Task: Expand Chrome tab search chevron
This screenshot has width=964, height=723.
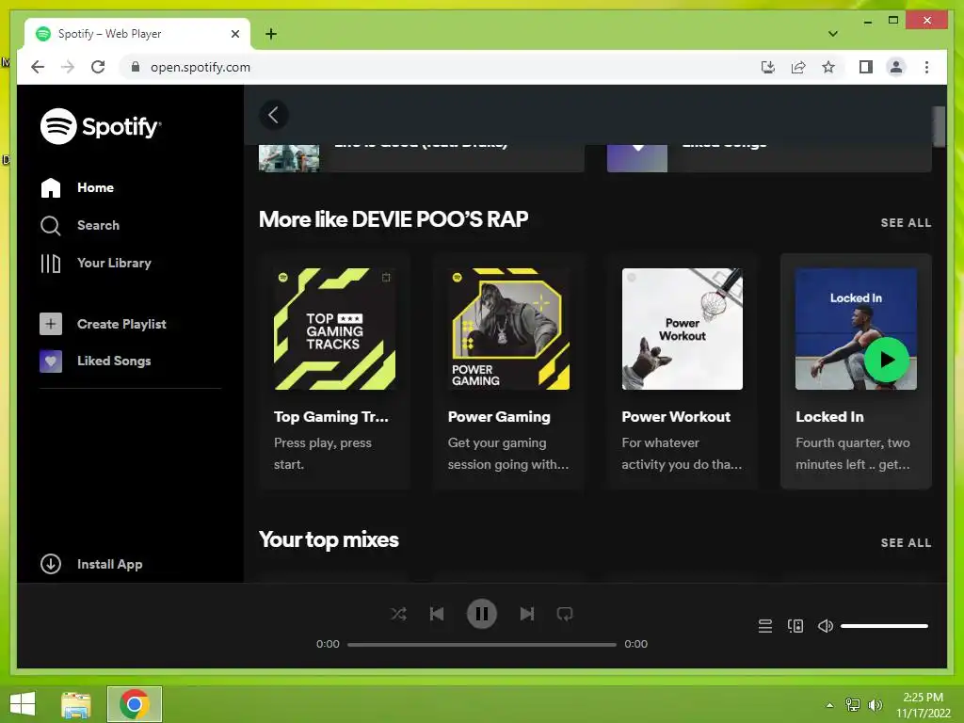Action: pyautogui.click(x=833, y=34)
